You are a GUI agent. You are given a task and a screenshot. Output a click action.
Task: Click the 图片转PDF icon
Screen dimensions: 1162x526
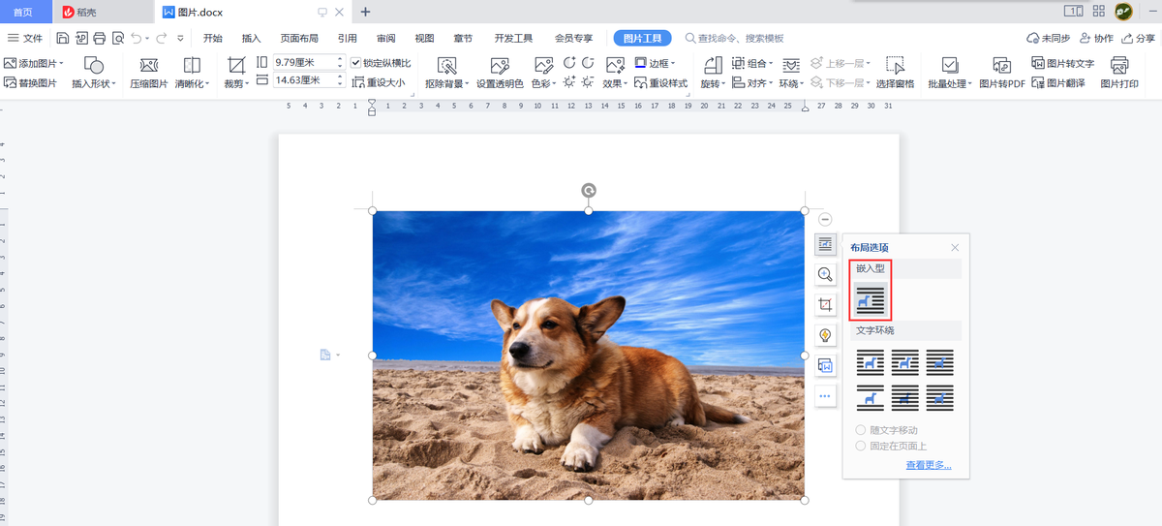tap(1001, 66)
